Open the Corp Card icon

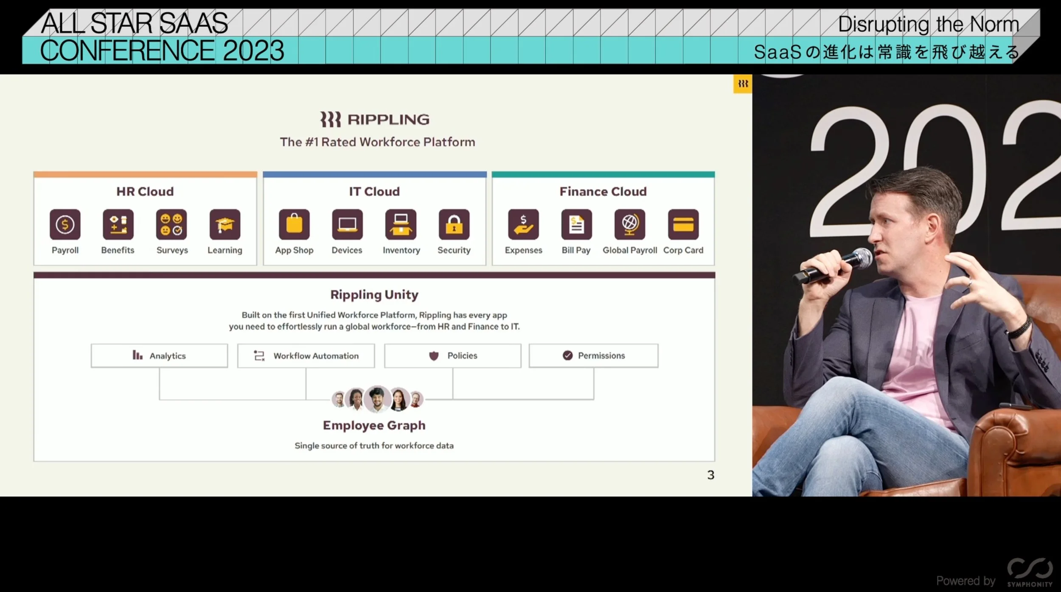click(683, 224)
